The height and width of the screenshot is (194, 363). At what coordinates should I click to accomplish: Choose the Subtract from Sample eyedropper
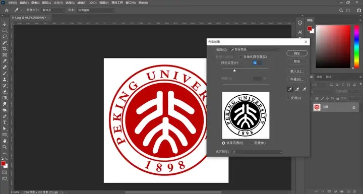click(x=304, y=89)
